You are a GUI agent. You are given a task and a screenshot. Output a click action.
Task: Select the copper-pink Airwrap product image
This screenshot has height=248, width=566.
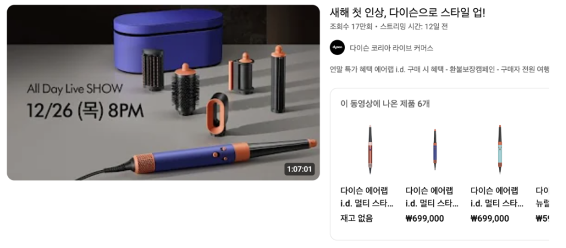coord(370,149)
